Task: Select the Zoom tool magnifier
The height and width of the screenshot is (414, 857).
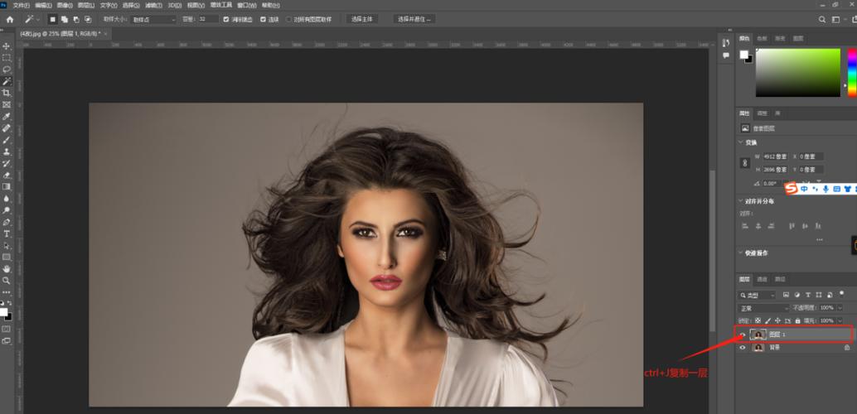Action: coord(7,281)
